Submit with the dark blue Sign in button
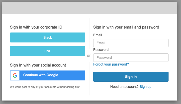The image size is (181, 104). (131, 77)
